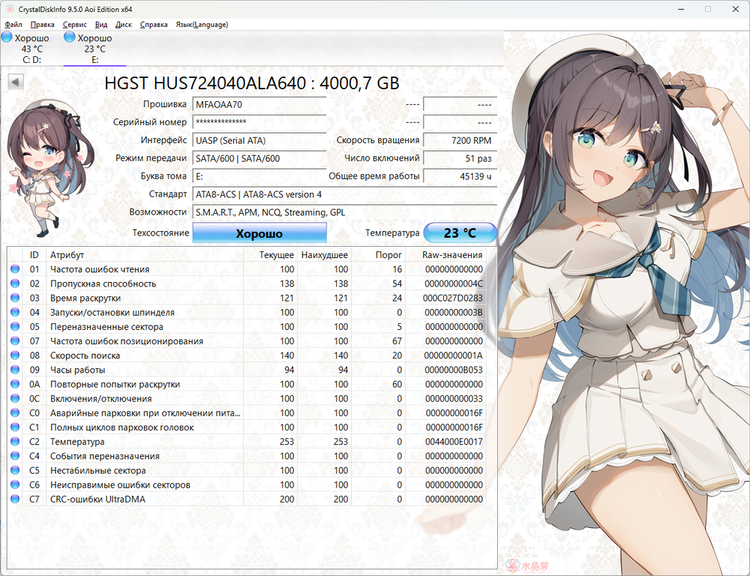Image resolution: width=750 pixels, height=576 pixels.
Task: Click the blue orb next to Температура row
Action: click(x=15, y=442)
